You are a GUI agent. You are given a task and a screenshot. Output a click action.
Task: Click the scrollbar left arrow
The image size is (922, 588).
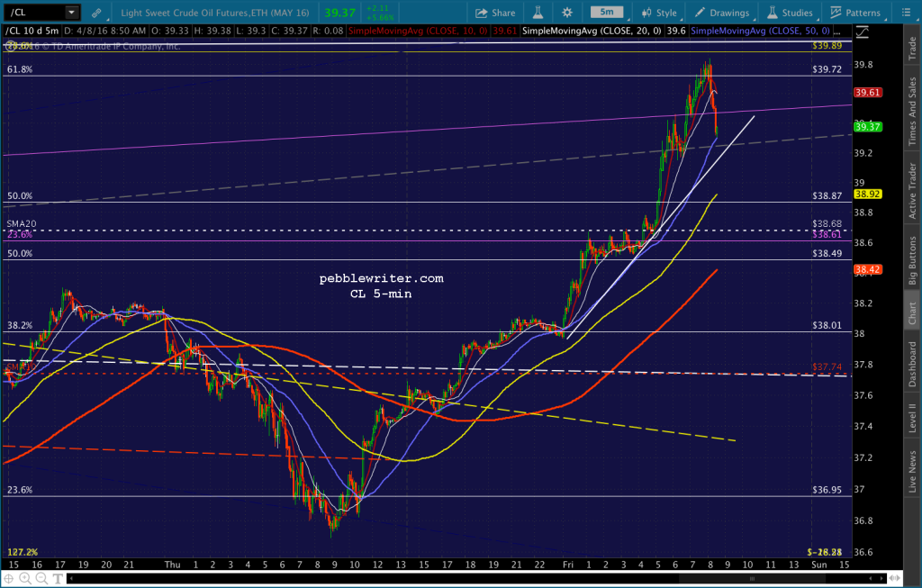click(71, 579)
